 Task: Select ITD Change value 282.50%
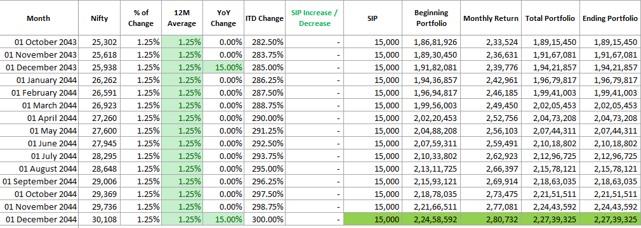[265, 42]
